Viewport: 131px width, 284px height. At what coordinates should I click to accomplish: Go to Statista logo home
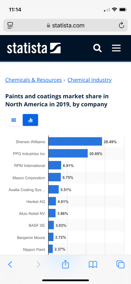[34, 48]
